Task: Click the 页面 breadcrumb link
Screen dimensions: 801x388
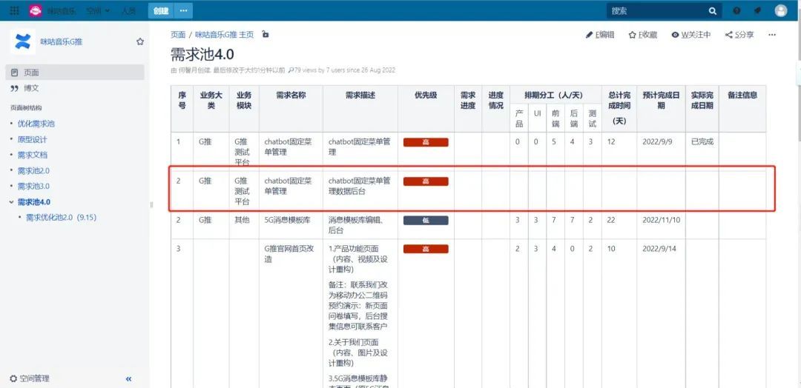Action: pyautogui.click(x=178, y=35)
